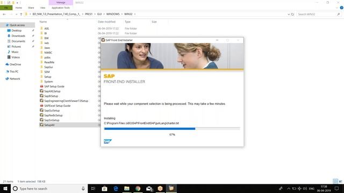Screen dimensions: 344x193
Task: Open Desktop in the sidebar
Action: coord(17,31)
